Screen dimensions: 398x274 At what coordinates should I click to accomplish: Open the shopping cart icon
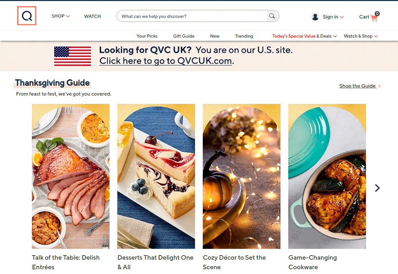(x=374, y=17)
